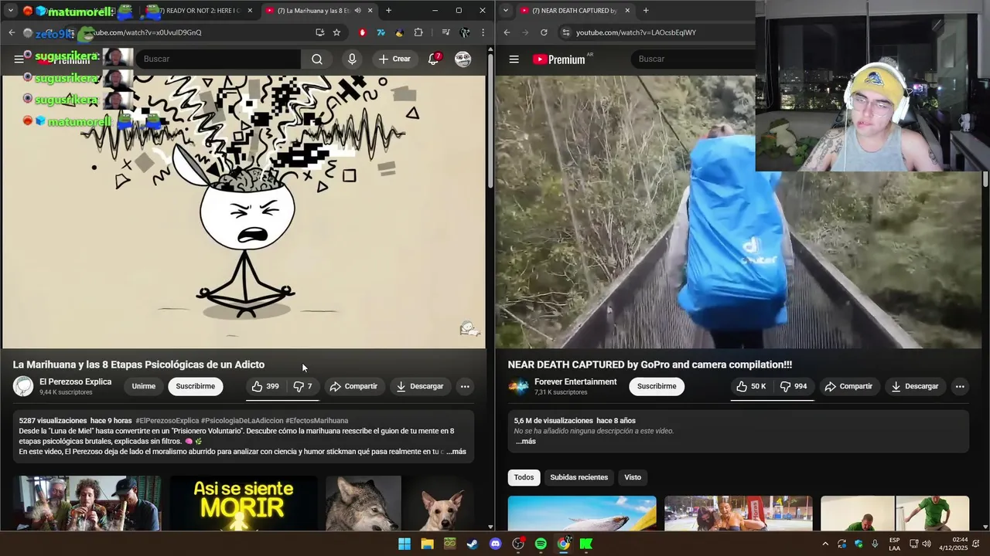Screen dimensions: 990x556
Task: Click #ElPerezosoExplica hashtag link
Action: [167, 421]
